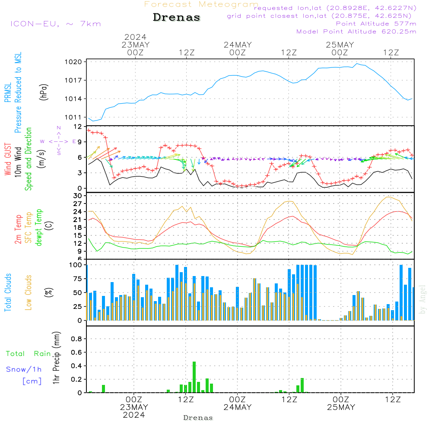The width and height of the screenshot is (432, 432).
Task: Click the "0.8" precipitation tick label
Action: pyautogui.click(x=76, y=339)
